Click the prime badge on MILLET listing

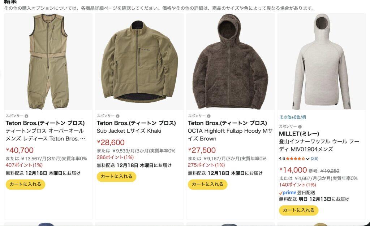(287, 192)
